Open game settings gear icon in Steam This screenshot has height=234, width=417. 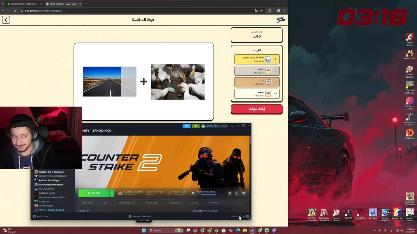click(230, 193)
